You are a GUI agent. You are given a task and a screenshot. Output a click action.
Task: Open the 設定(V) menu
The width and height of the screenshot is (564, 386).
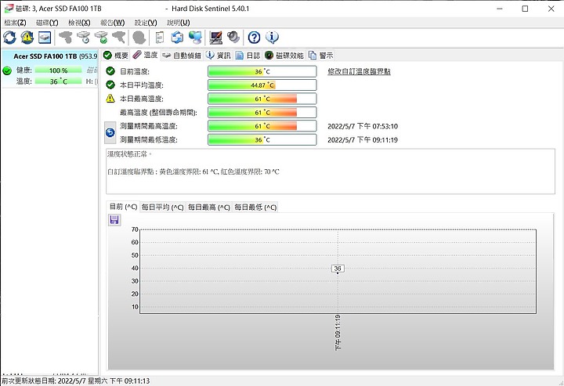pyautogui.click(x=146, y=23)
